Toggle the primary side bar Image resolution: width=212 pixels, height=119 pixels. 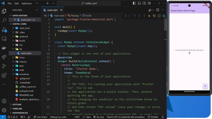click(134, 3)
